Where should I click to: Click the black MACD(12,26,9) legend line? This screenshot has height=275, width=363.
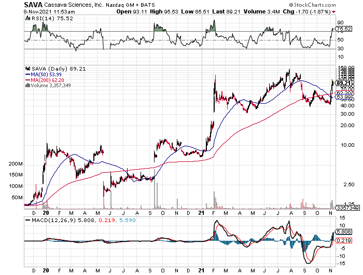point(28,220)
